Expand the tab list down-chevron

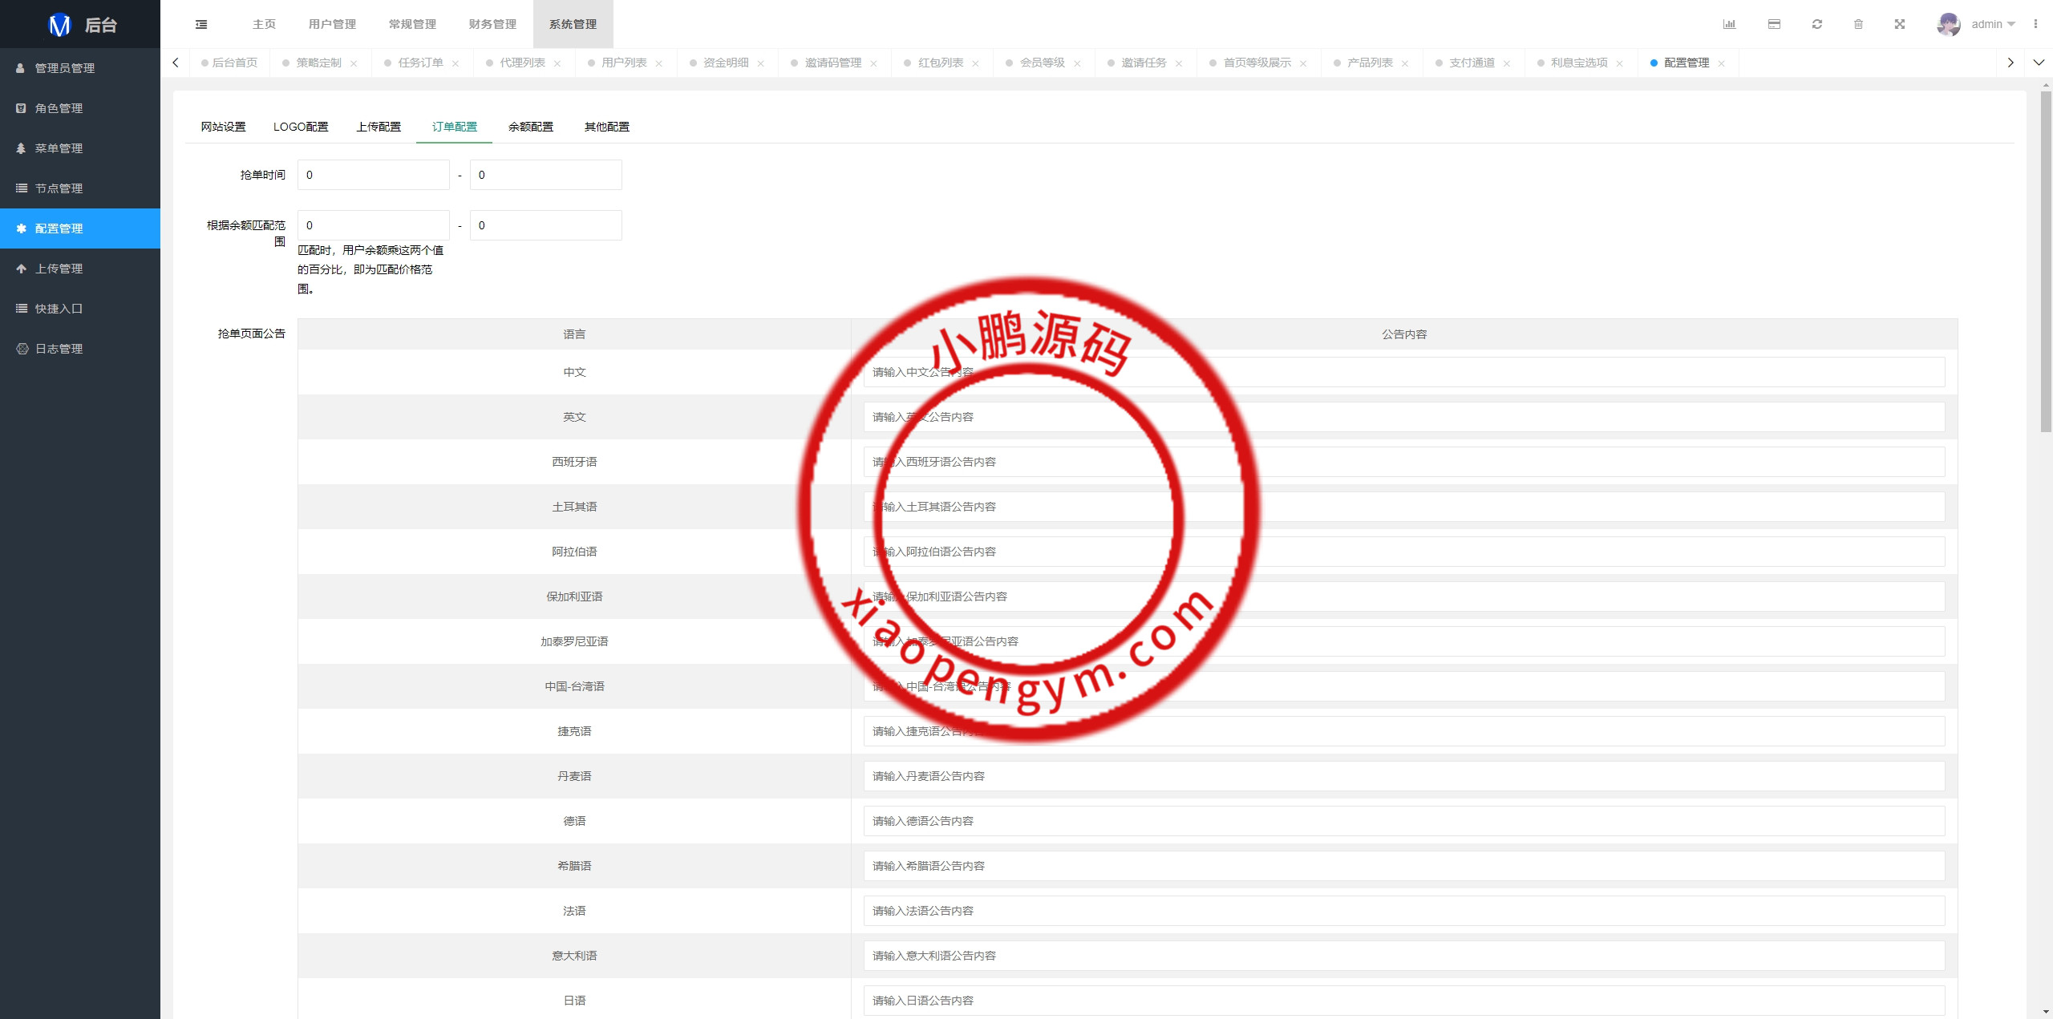coord(2039,63)
